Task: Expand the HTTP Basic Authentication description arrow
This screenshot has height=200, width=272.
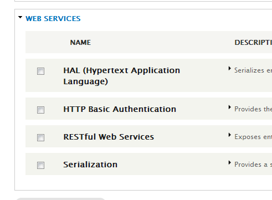Action: 229,107
